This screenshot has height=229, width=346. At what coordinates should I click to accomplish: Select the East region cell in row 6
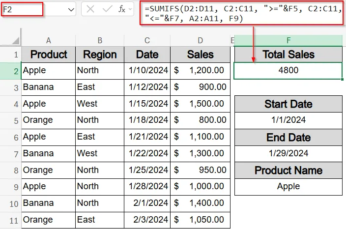pos(100,137)
